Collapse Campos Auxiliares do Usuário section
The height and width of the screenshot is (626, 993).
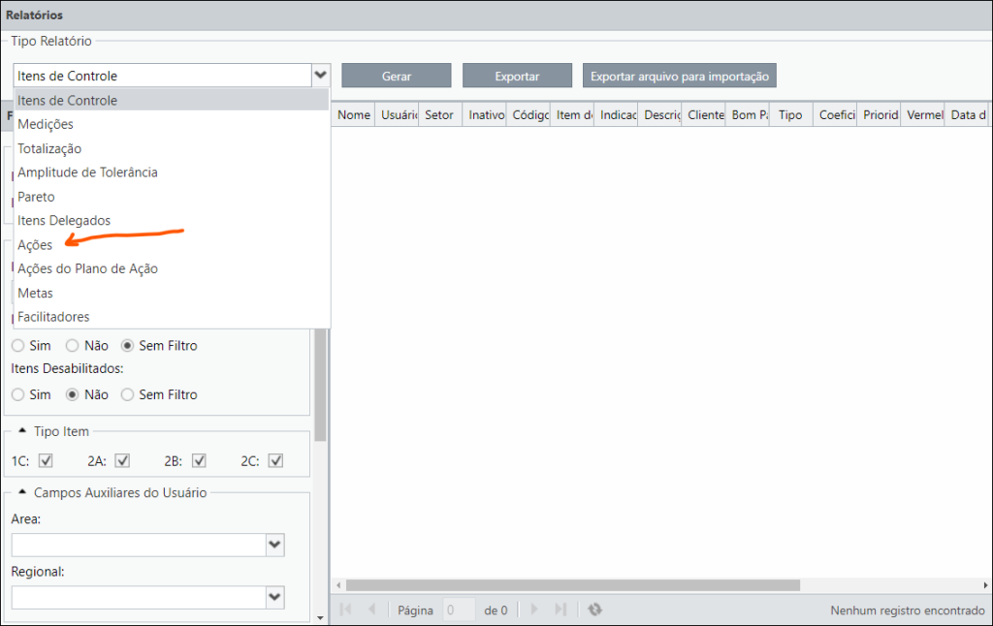(22, 492)
